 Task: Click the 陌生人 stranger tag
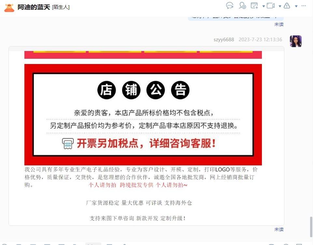(x=61, y=7)
